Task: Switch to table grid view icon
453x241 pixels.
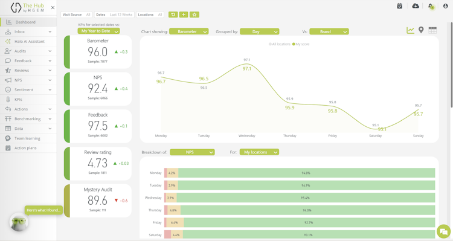Action: pos(432,30)
